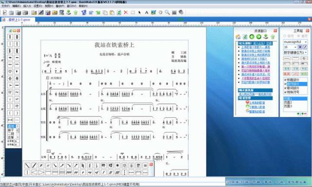Open the 设置 menu

coord(38,6)
